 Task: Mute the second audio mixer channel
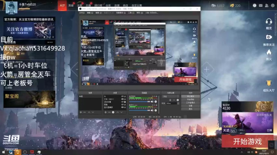[152, 110]
